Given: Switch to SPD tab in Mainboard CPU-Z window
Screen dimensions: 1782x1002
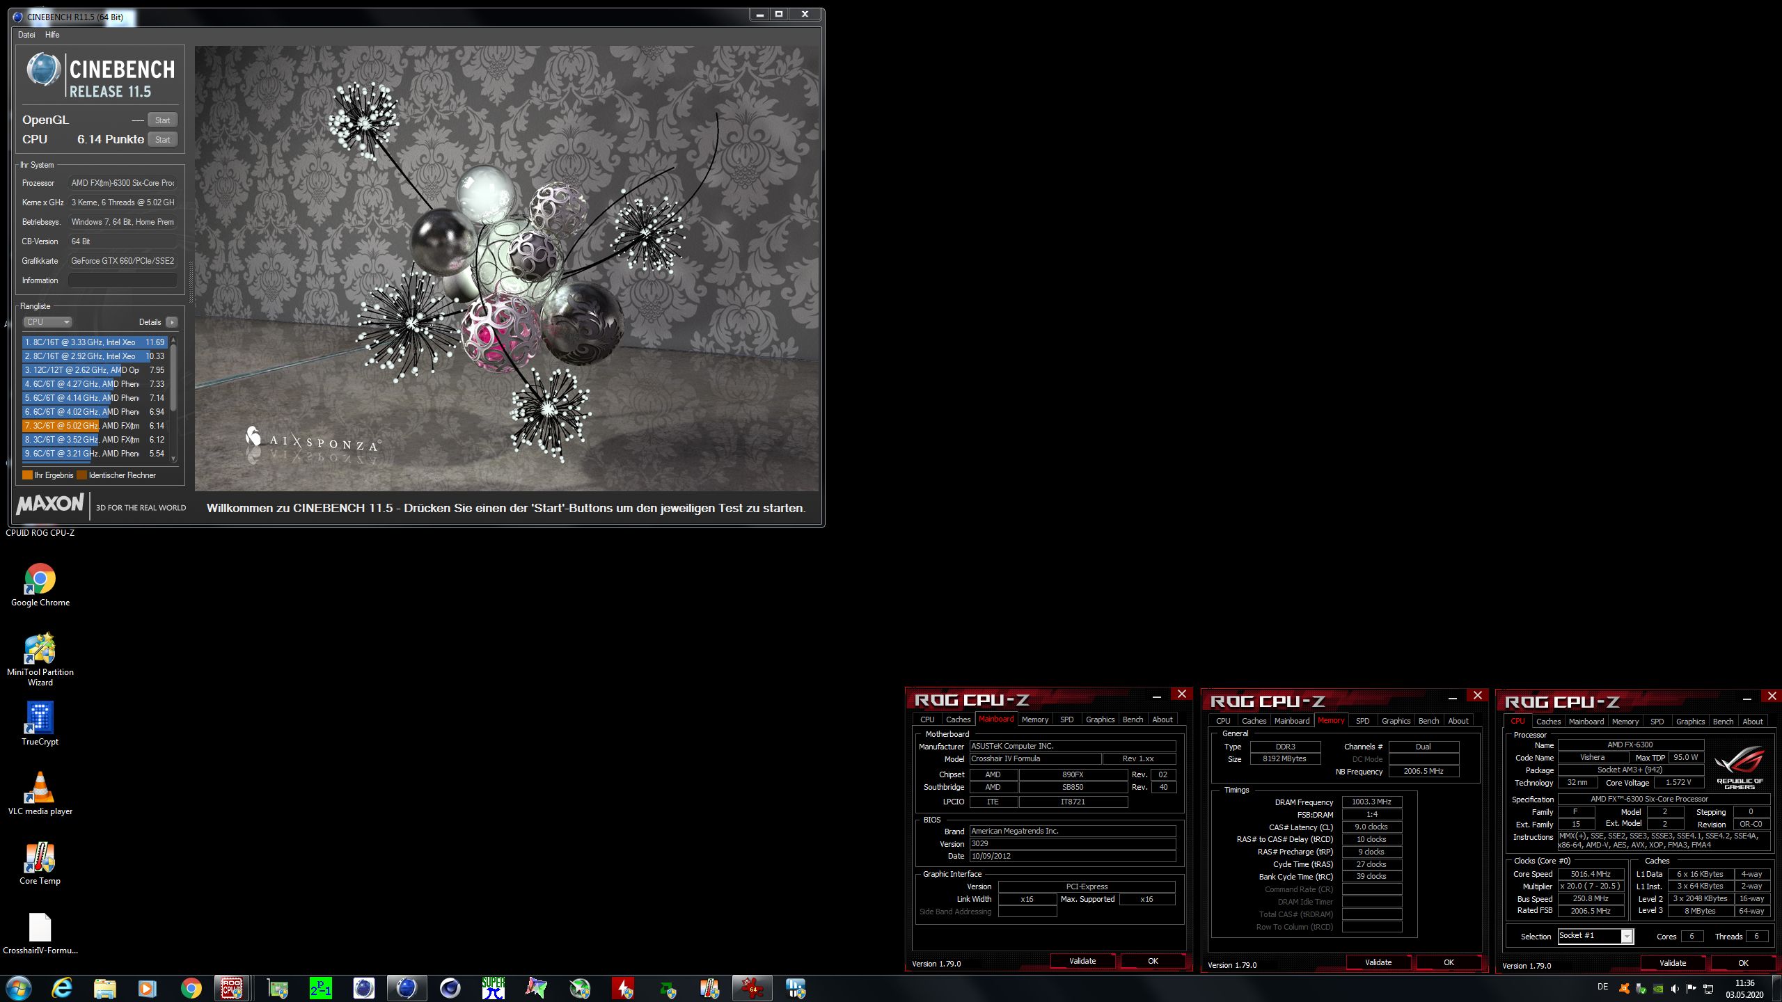Looking at the screenshot, I should point(1066,719).
